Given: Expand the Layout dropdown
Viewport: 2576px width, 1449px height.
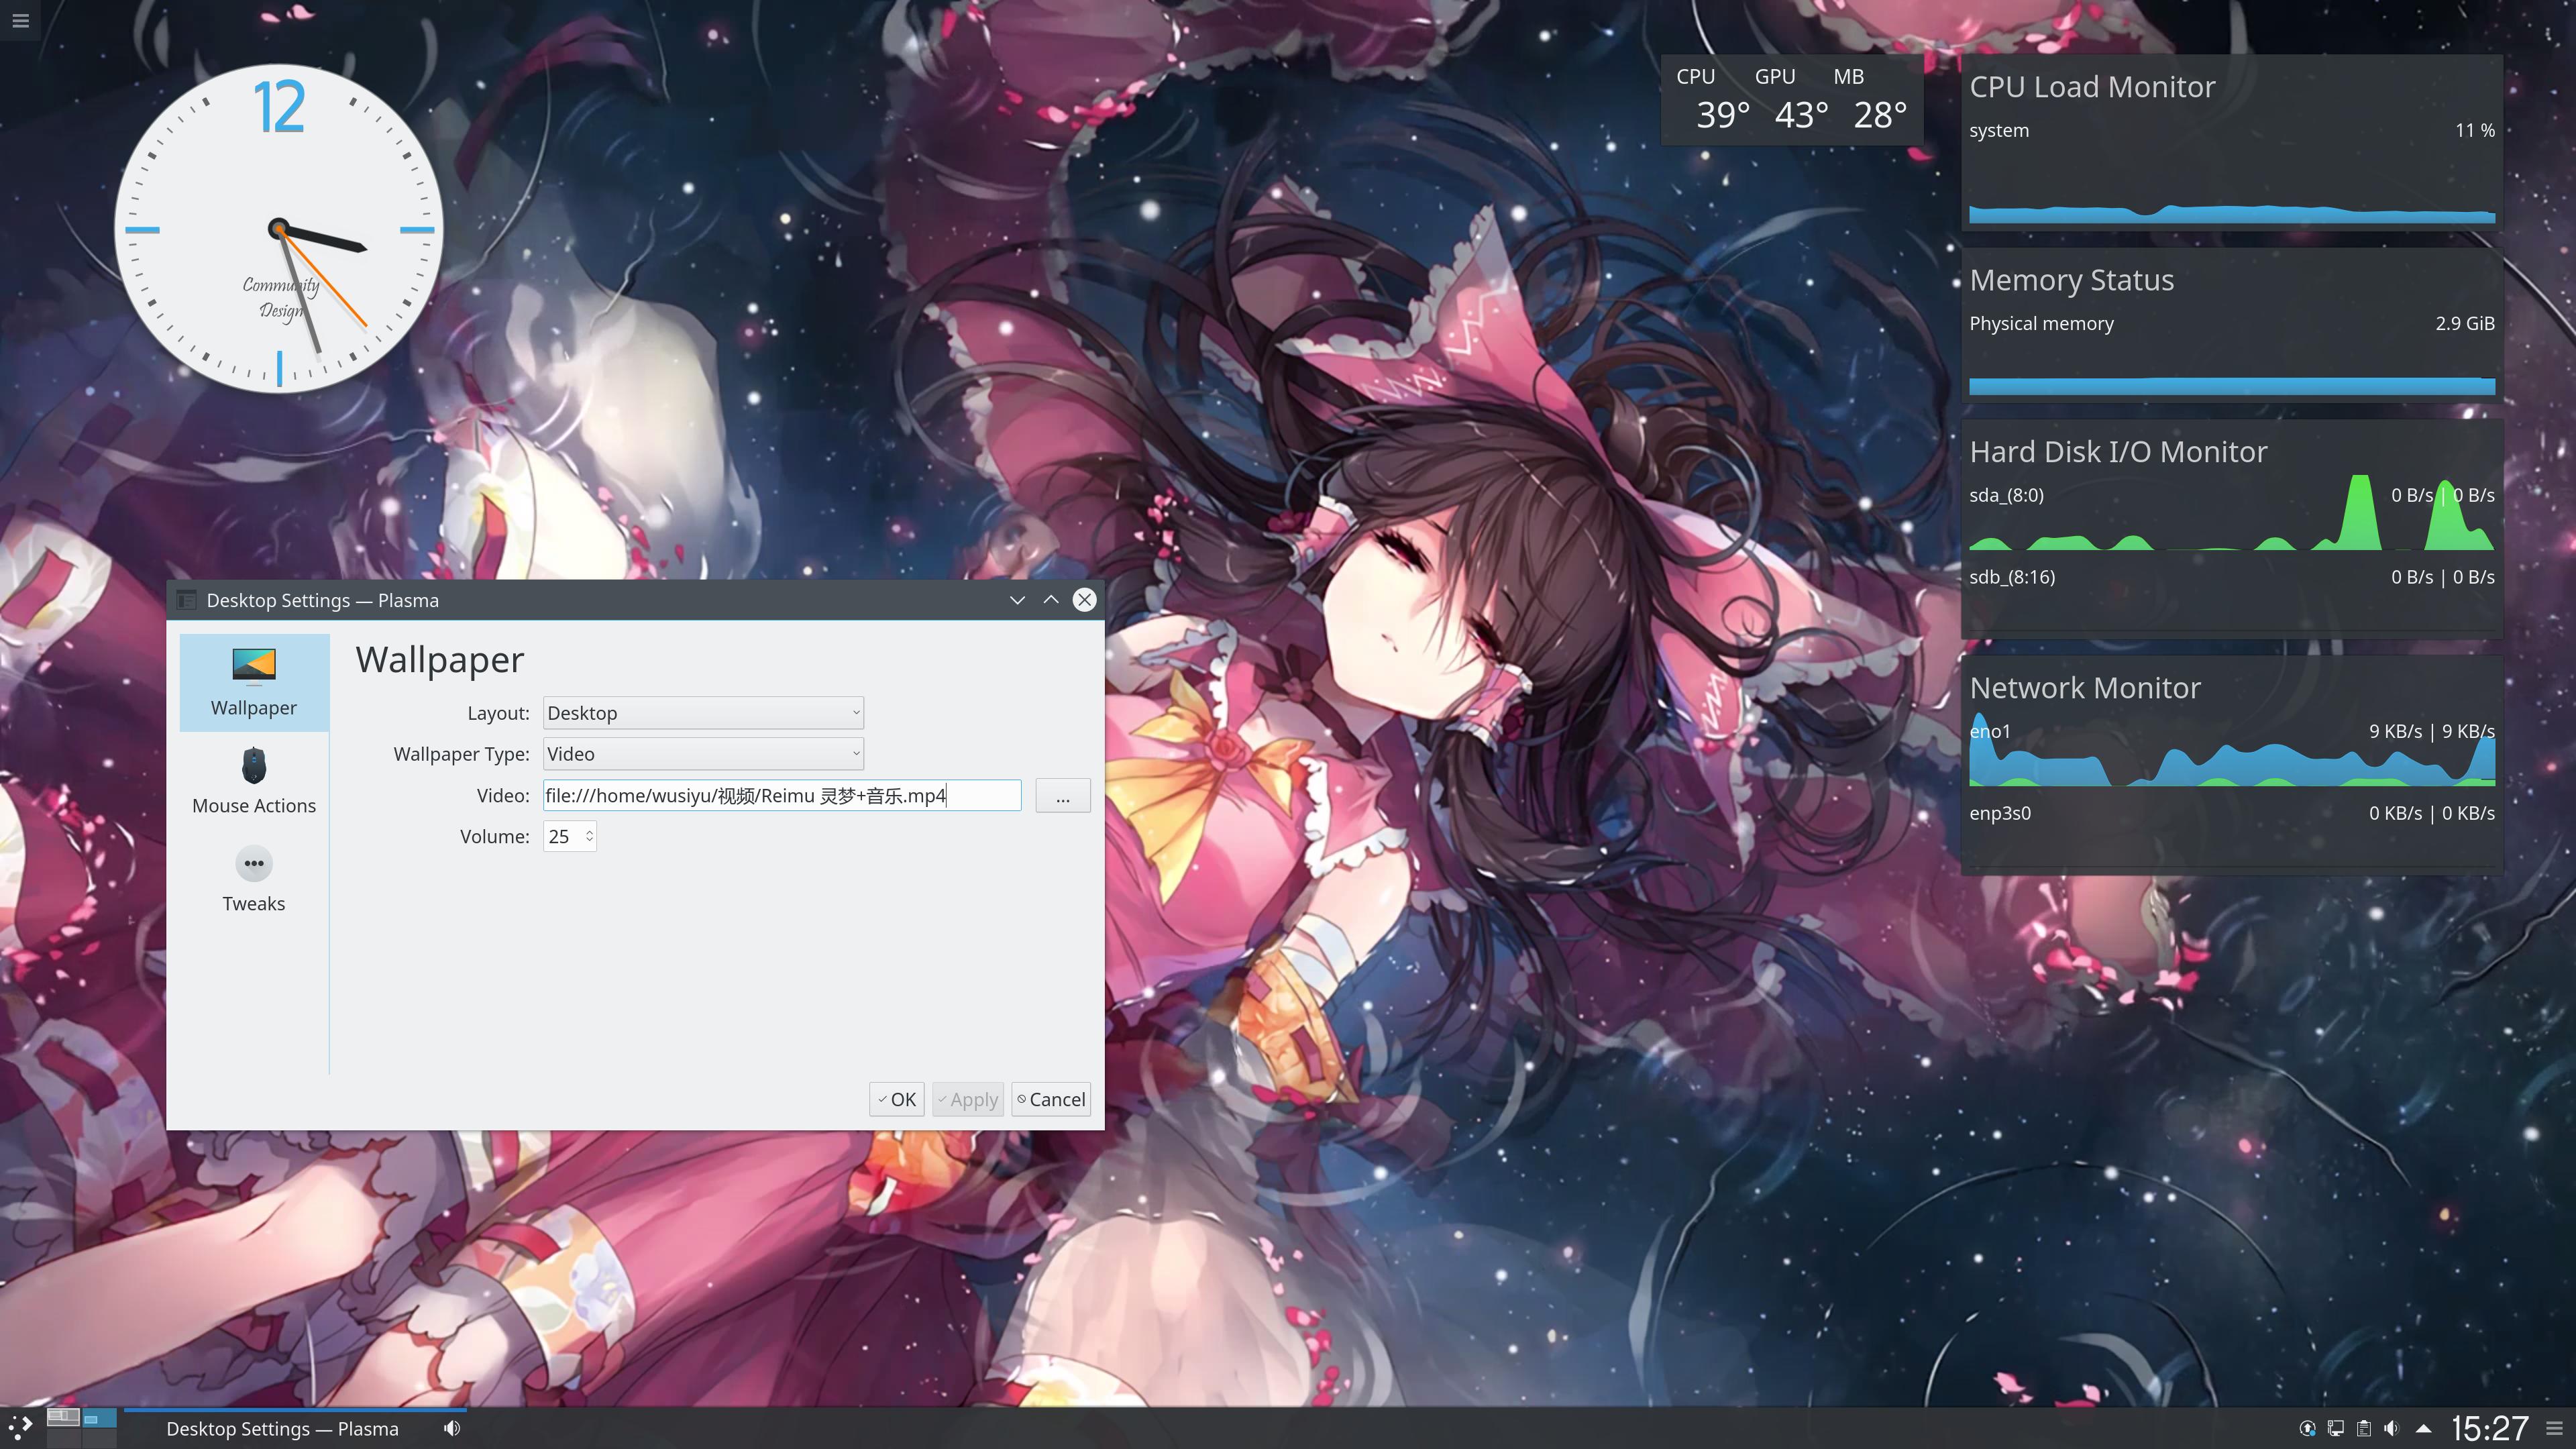Looking at the screenshot, I should coord(702,713).
